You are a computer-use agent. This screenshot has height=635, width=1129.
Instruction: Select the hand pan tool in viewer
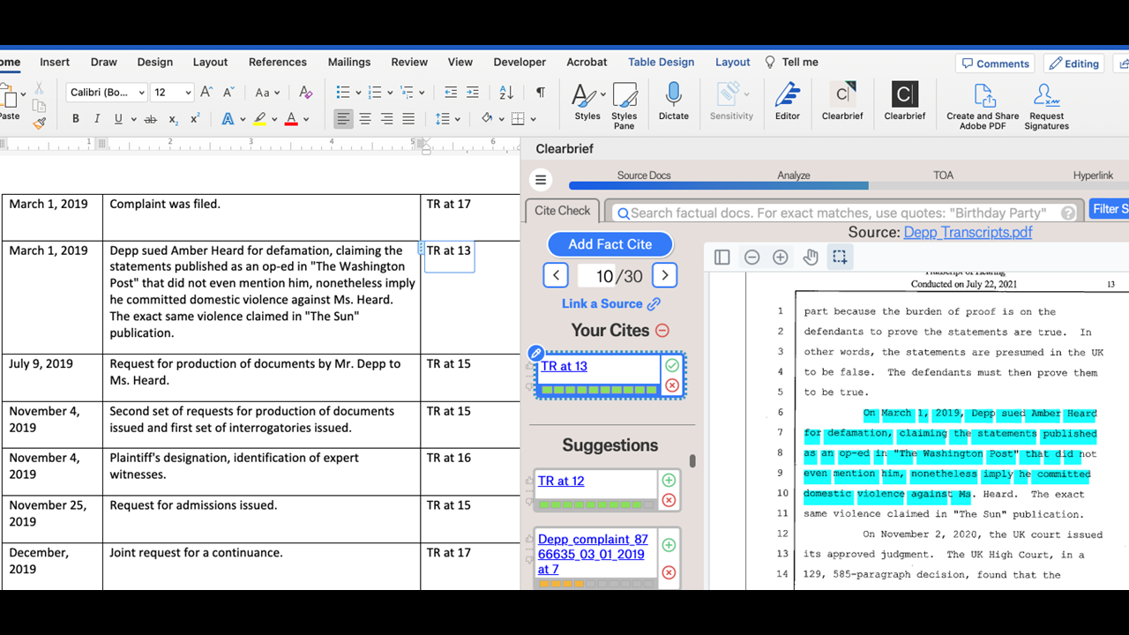811,258
